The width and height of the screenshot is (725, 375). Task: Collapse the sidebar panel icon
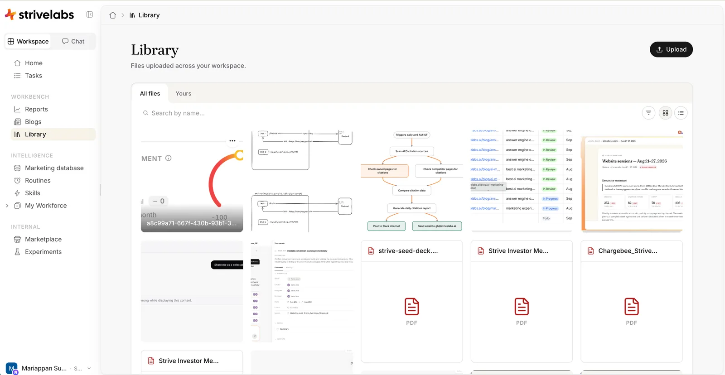coord(90,14)
